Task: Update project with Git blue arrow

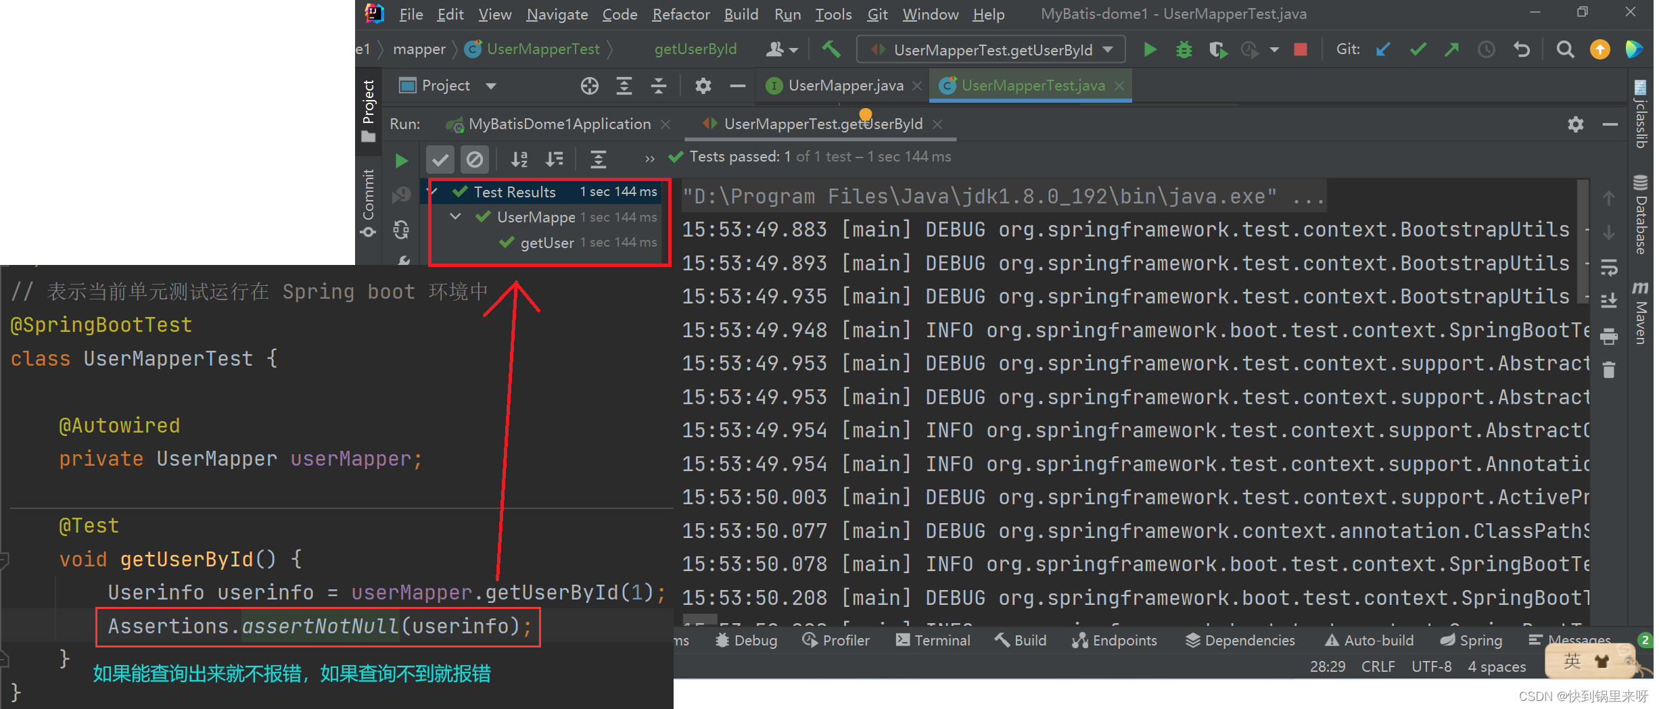Action: pyautogui.click(x=1383, y=49)
